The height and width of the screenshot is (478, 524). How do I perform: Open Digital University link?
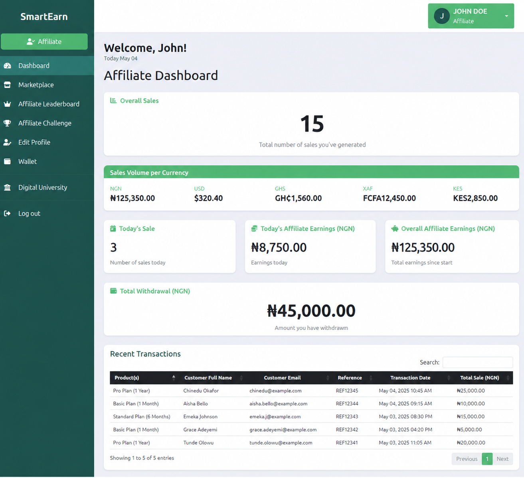click(x=47, y=188)
